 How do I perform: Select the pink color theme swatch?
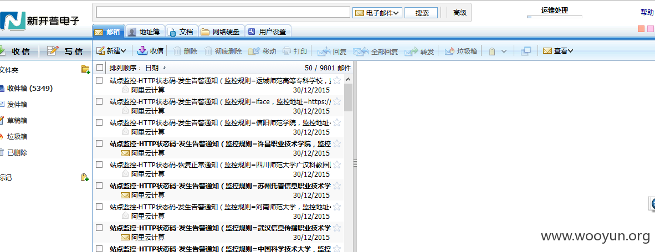[x=651, y=29]
